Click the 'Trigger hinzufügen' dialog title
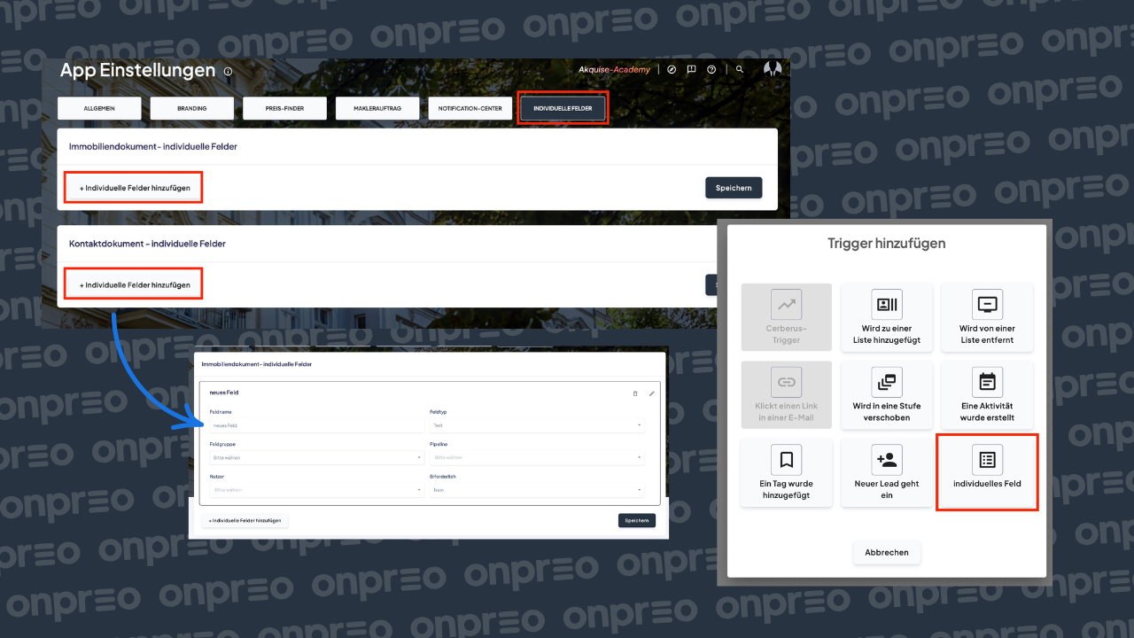The height and width of the screenshot is (638, 1134). (887, 243)
